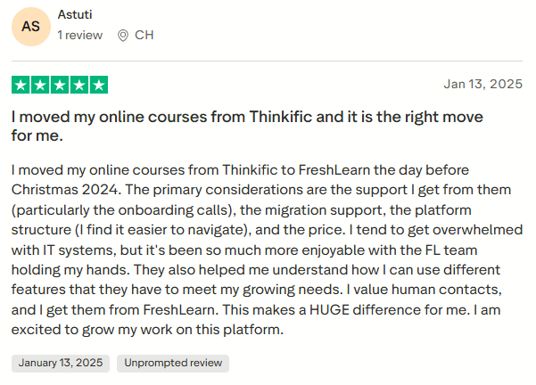Click the AS reviewer avatar circle
This screenshot has height=385, width=536.
pos(30,27)
